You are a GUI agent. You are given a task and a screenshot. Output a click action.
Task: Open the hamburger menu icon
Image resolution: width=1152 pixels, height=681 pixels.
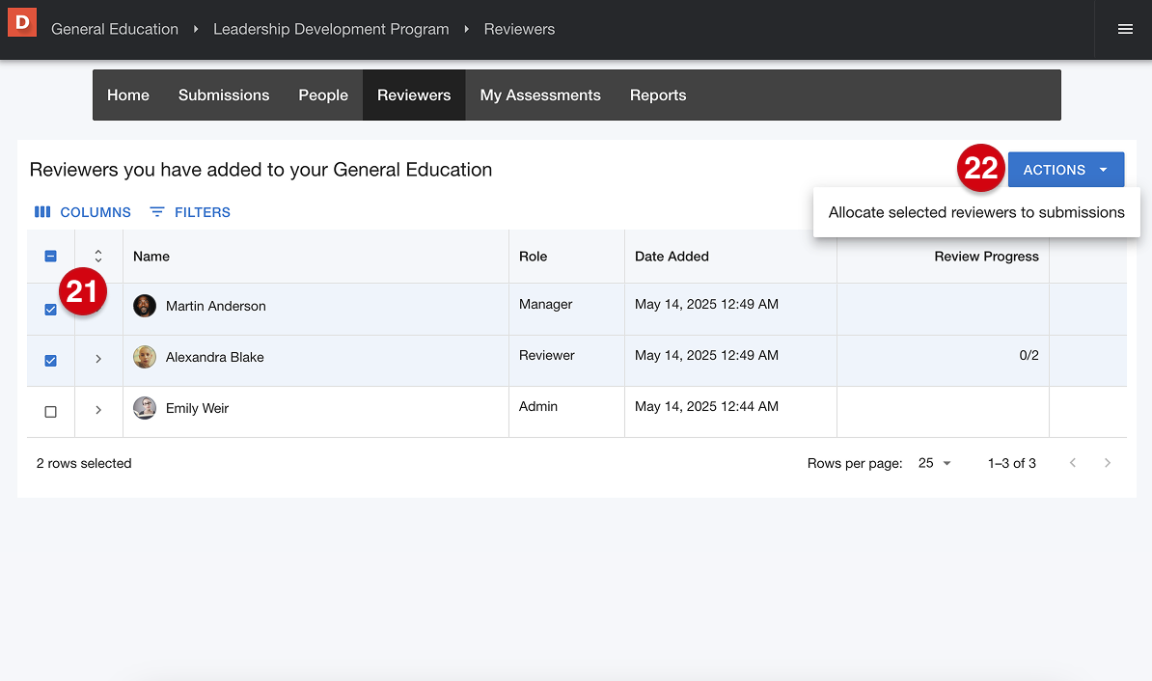tap(1125, 29)
